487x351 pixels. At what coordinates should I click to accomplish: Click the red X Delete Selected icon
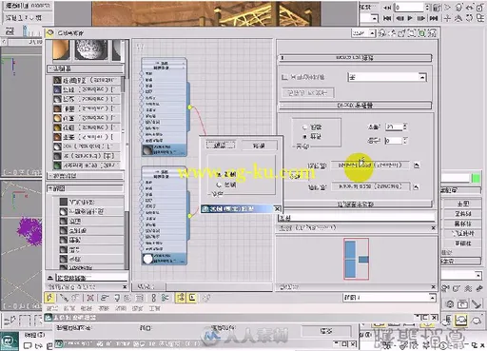click(90, 298)
